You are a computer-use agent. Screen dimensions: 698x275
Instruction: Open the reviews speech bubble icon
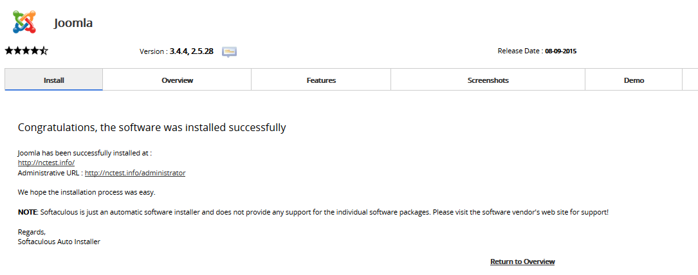coord(229,52)
